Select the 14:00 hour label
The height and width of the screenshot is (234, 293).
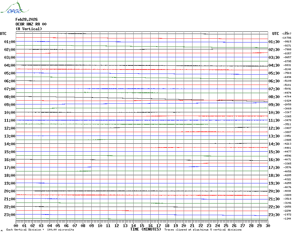(x=10, y=144)
